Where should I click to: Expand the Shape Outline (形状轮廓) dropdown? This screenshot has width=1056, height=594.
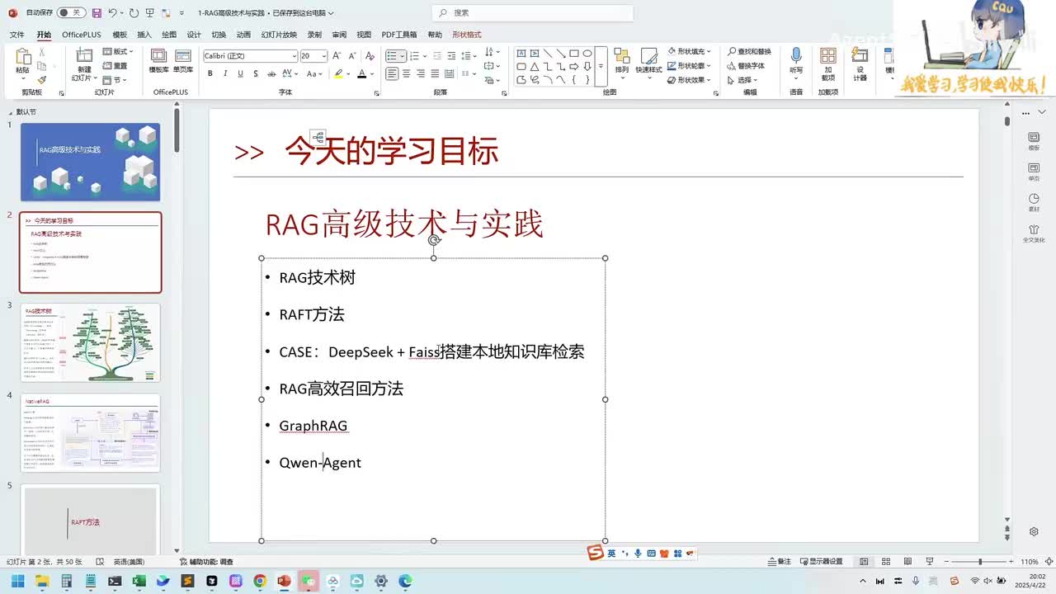[x=690, y=66]
